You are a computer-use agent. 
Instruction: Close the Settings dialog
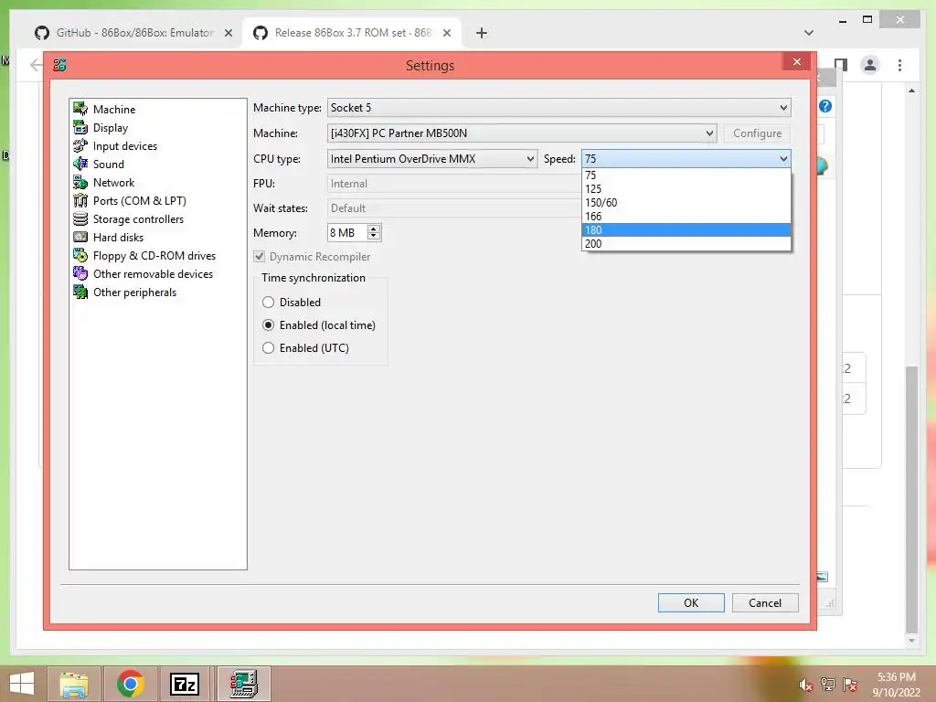pyautogui.click(x=796, y=61)
